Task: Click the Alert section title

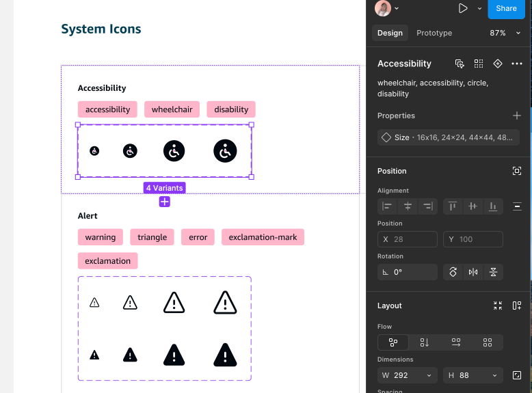Action: 88,216
